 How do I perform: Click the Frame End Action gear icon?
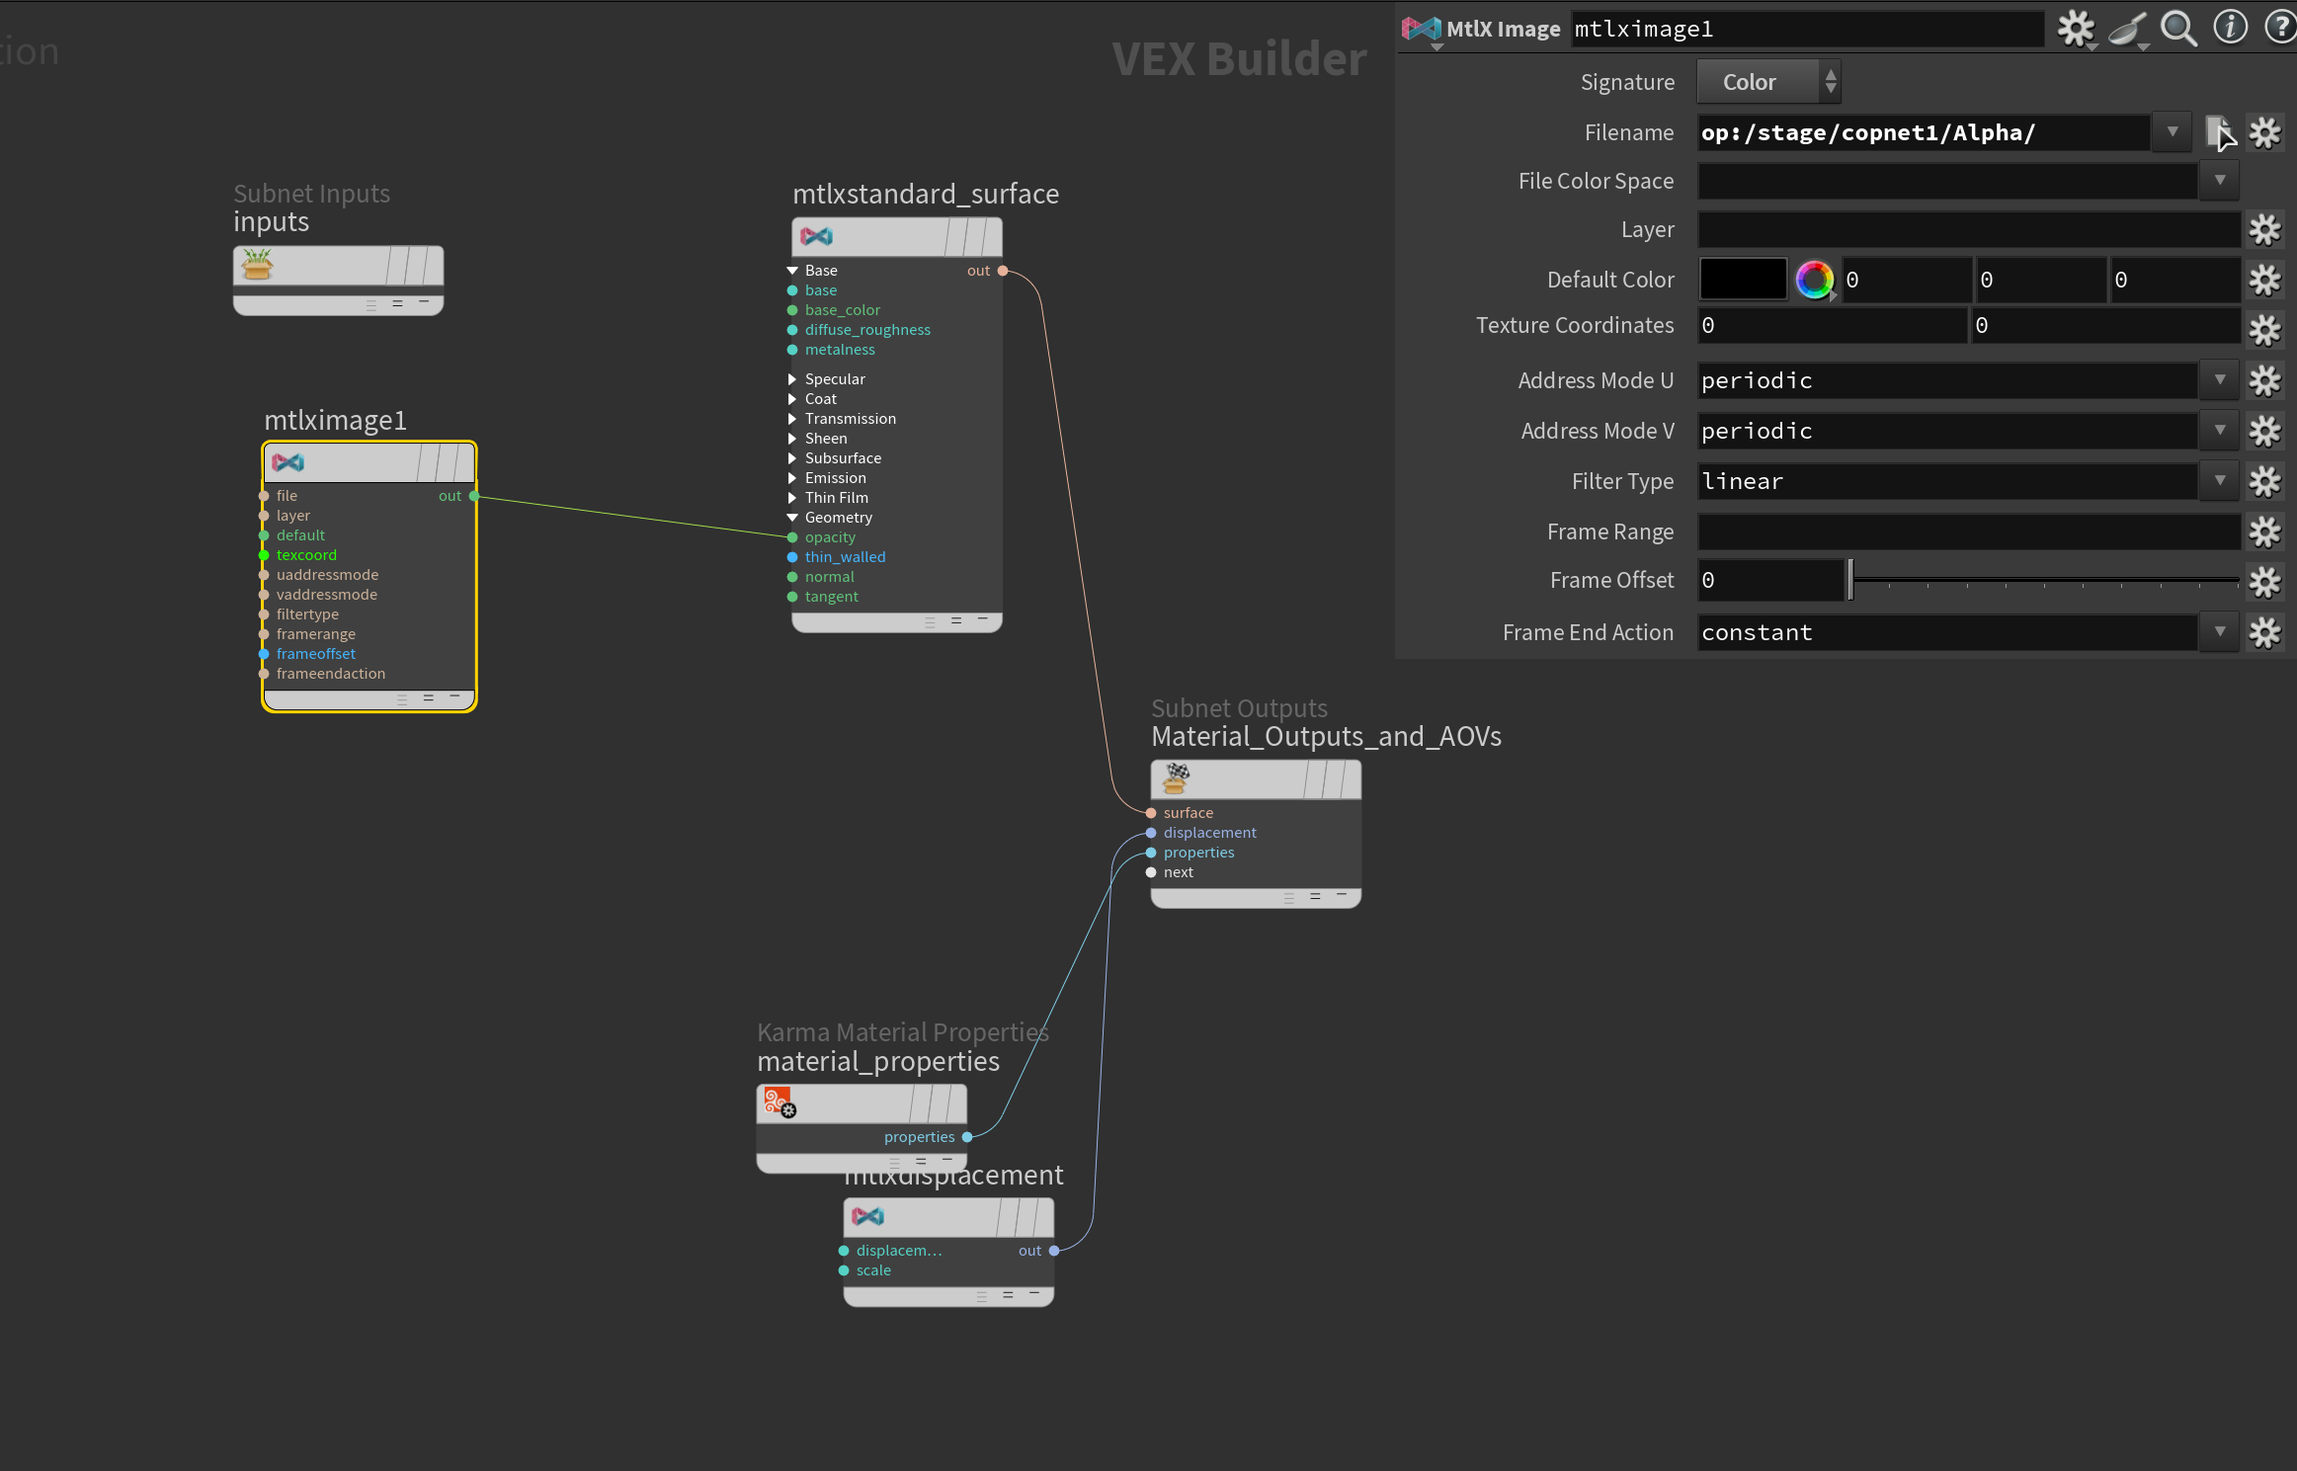pyautogui.click(x=2264, y=632)
